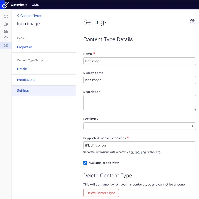The image size is (199, 199).
Task: Click the 'This will permanently remove' warning text
Action: point(134,185)
